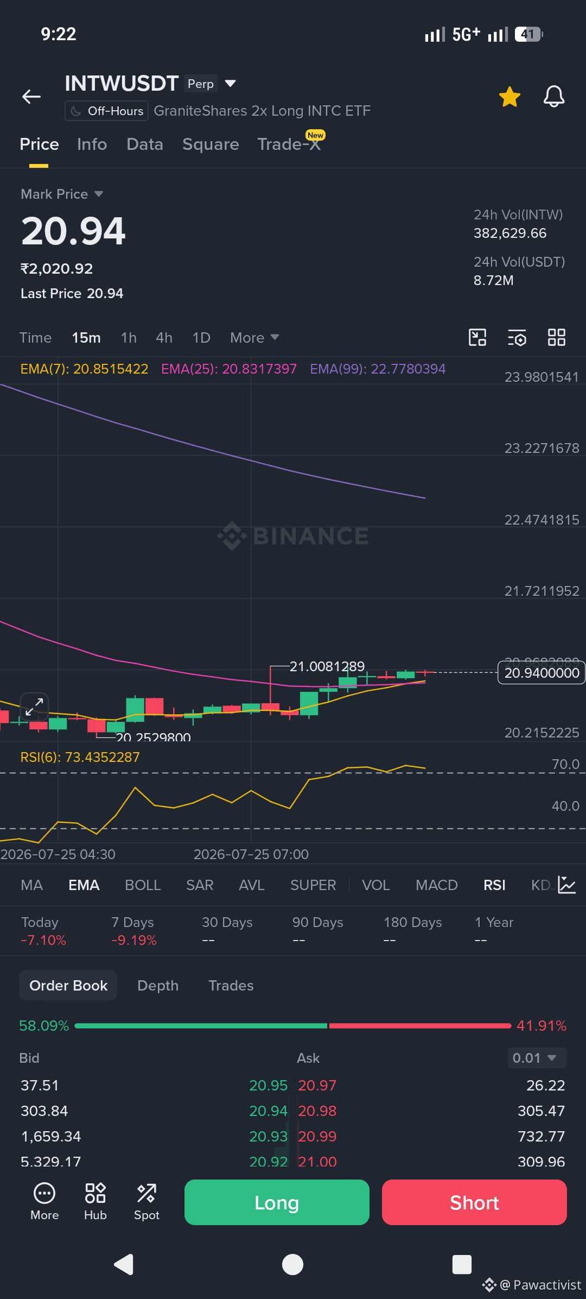Select the 15m chart interval
586x1299 pixels.
point(86,338)
